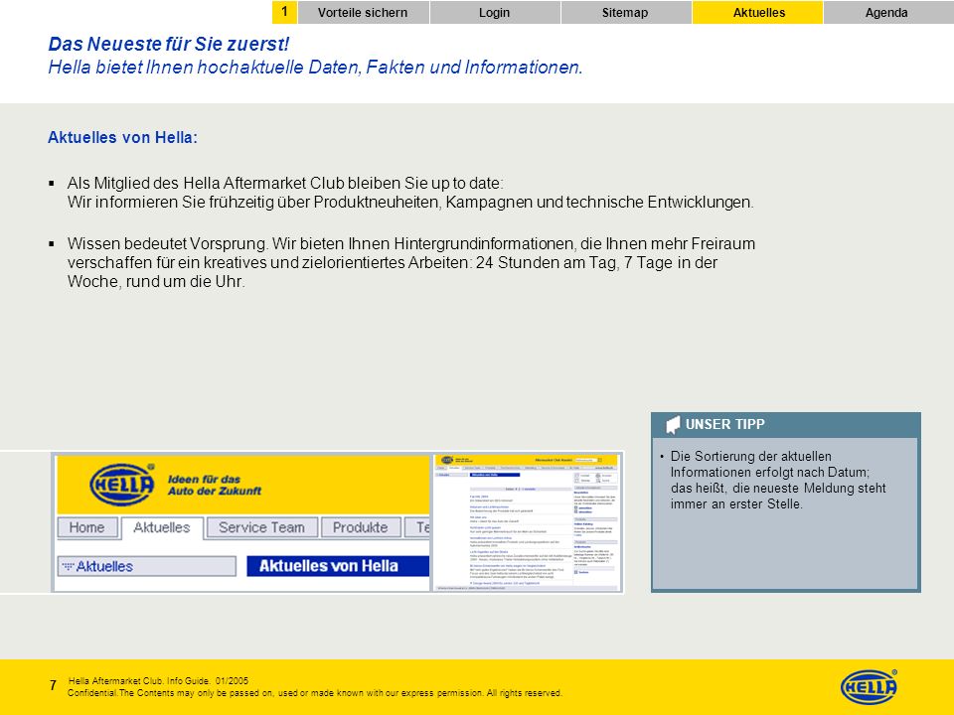Click the megaphone icon beside UNSER TIPP
Viewport: 954px width, 715px height.
673,425
